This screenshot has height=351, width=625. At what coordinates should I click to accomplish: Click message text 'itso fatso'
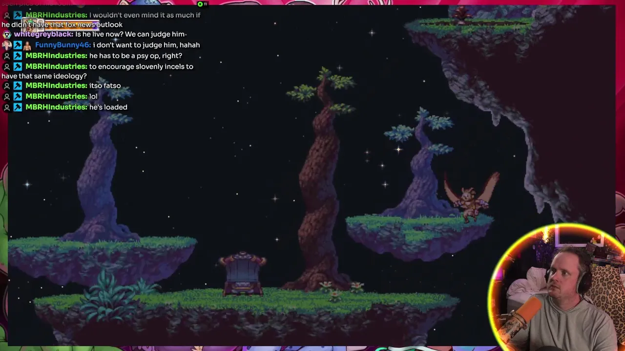105,86
